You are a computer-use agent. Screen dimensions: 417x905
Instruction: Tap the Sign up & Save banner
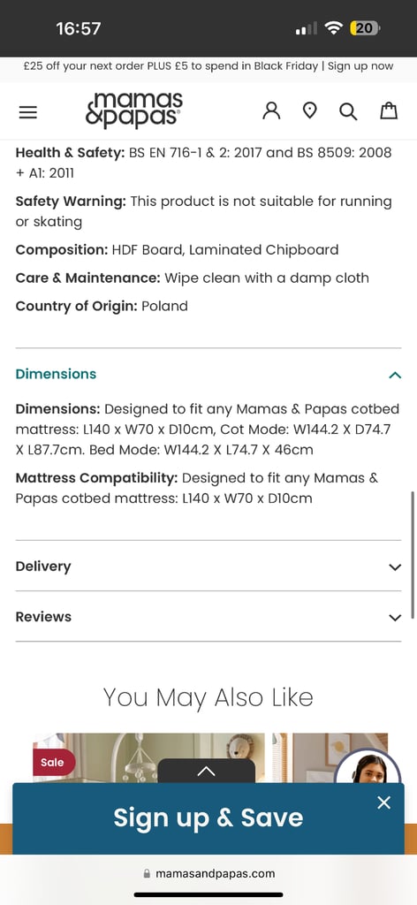click(208, 818)
